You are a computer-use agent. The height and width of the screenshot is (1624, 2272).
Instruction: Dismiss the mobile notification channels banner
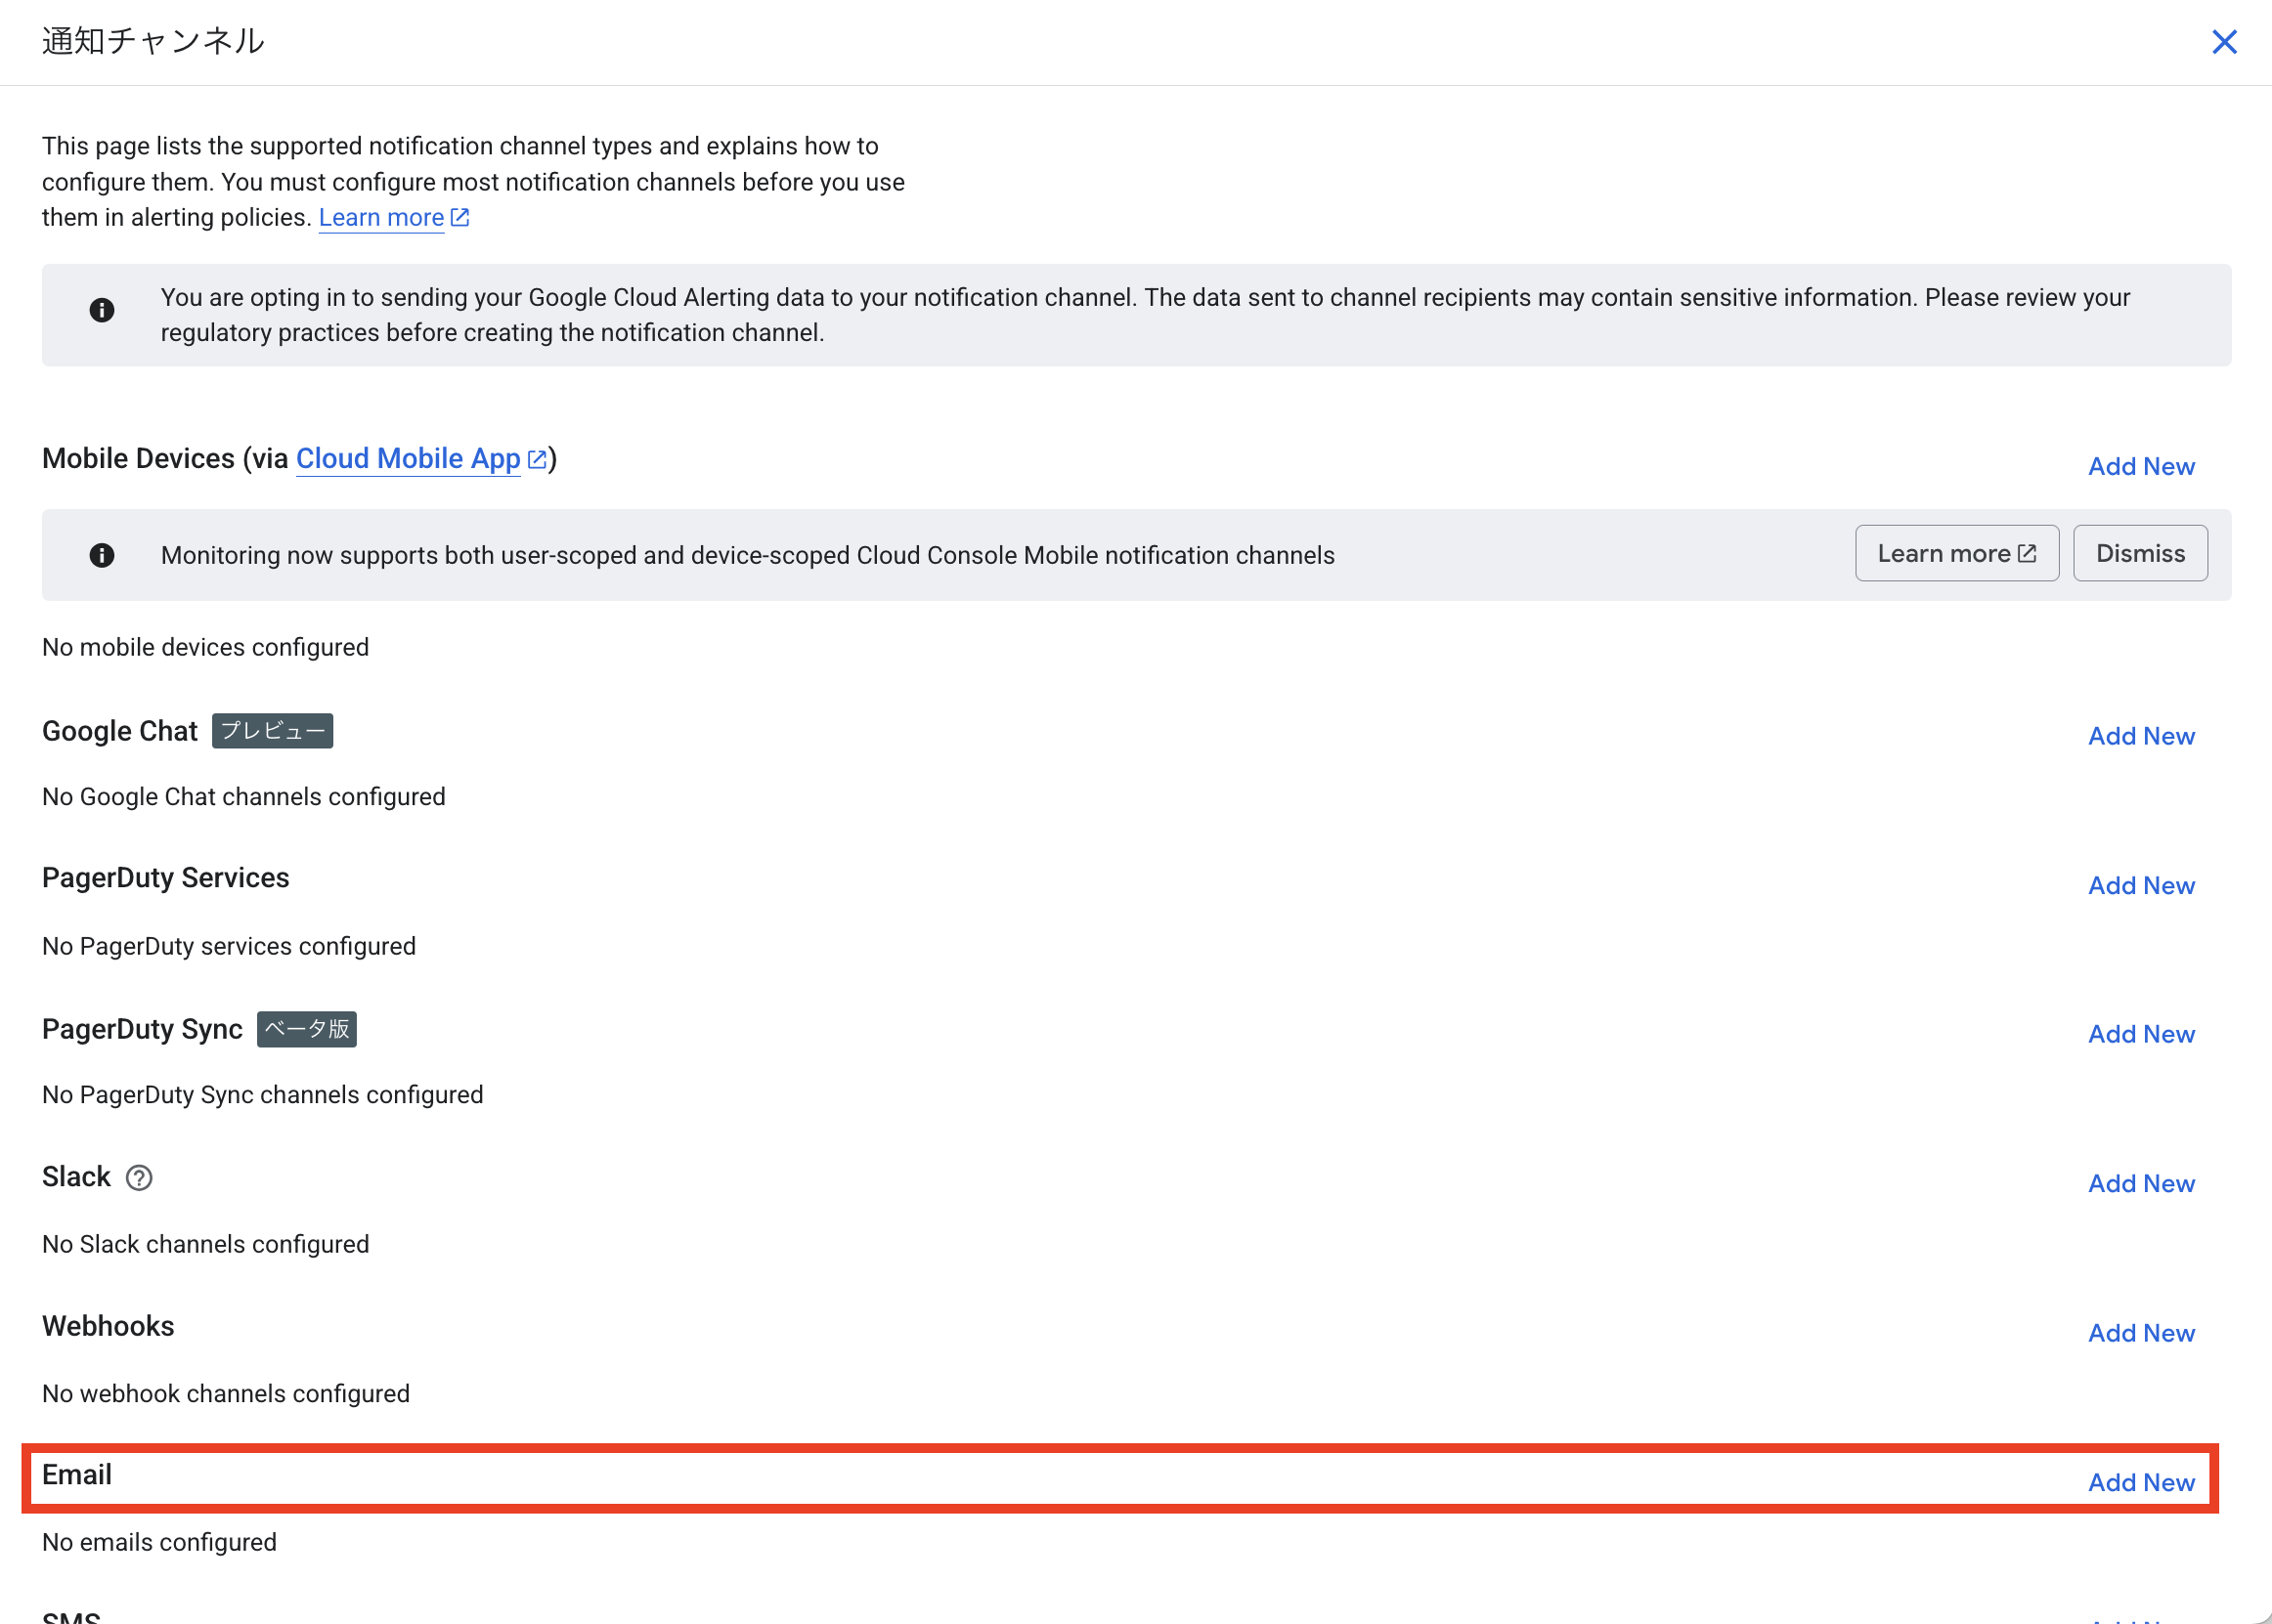[2139, 553]
